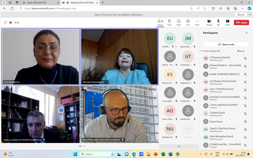Select the Meeting Microsoft Teams tab

tap(79, 2)
